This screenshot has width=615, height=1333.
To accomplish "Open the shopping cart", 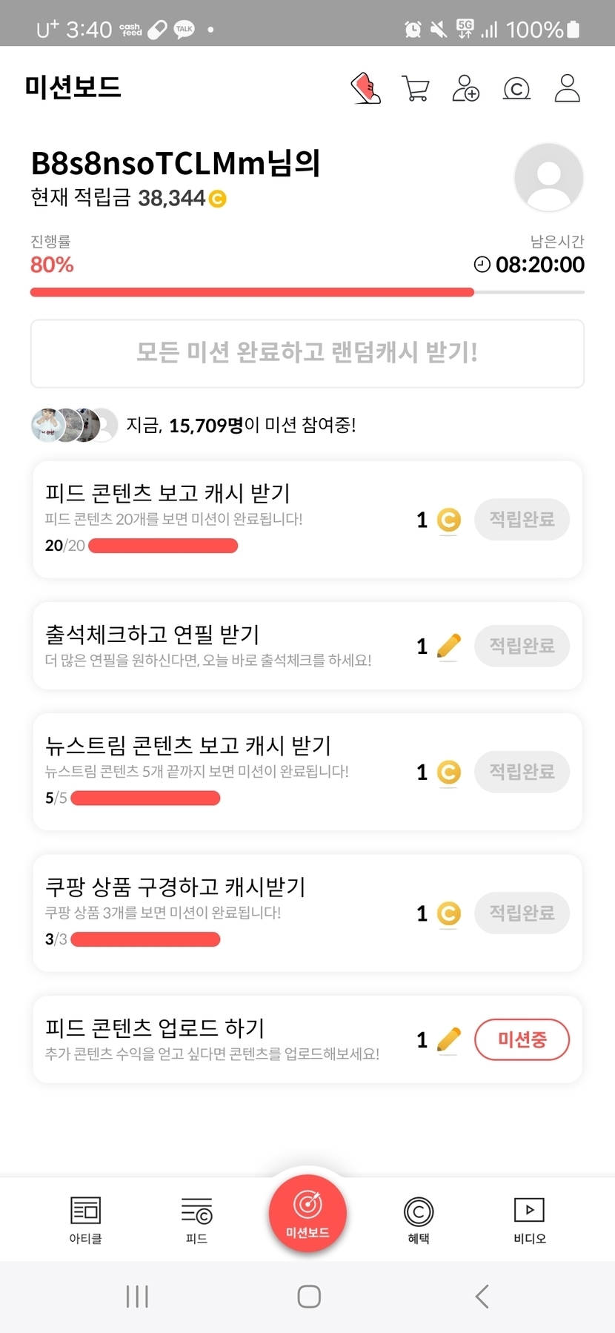I will [x=415, y=88].
